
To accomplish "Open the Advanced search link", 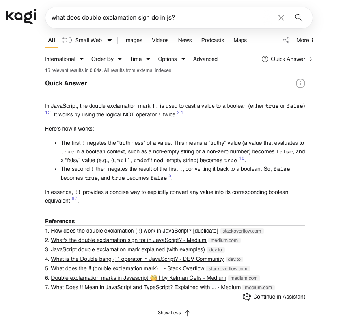I will 205,59.
